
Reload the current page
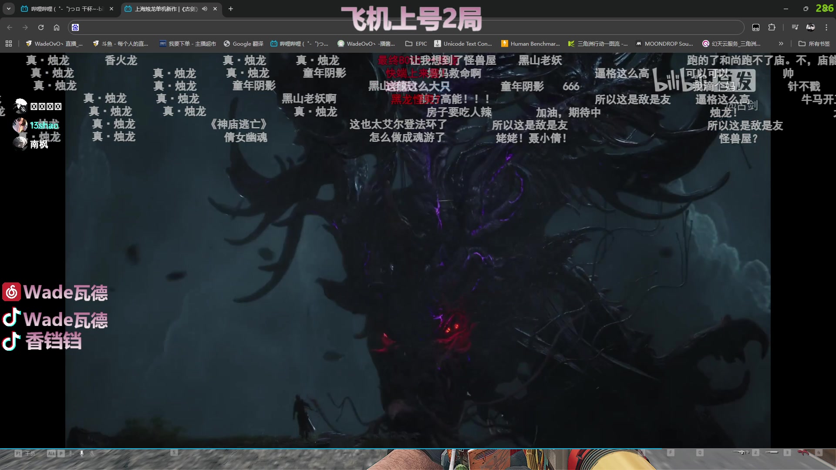pos(41,27)
